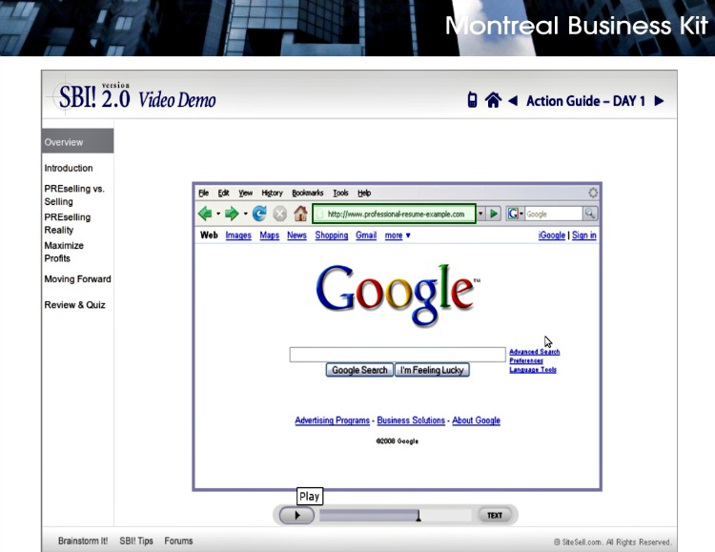Open Advertising Programs link
Screen dimensions: 715x552
point(333,420)
